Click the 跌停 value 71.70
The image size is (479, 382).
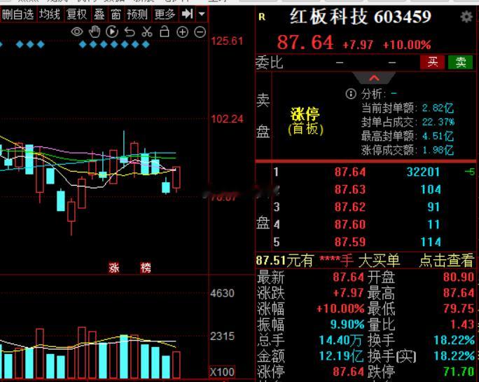(459, 371)
